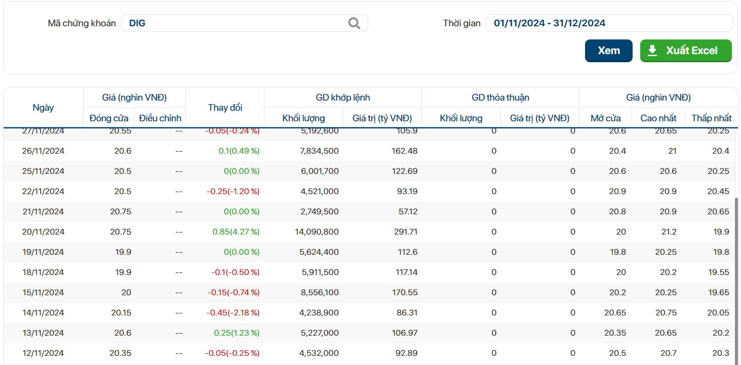Viewport: 741px width, 365px height.
Task: Click the Thấp nhất column header
Action: point(711,118)
